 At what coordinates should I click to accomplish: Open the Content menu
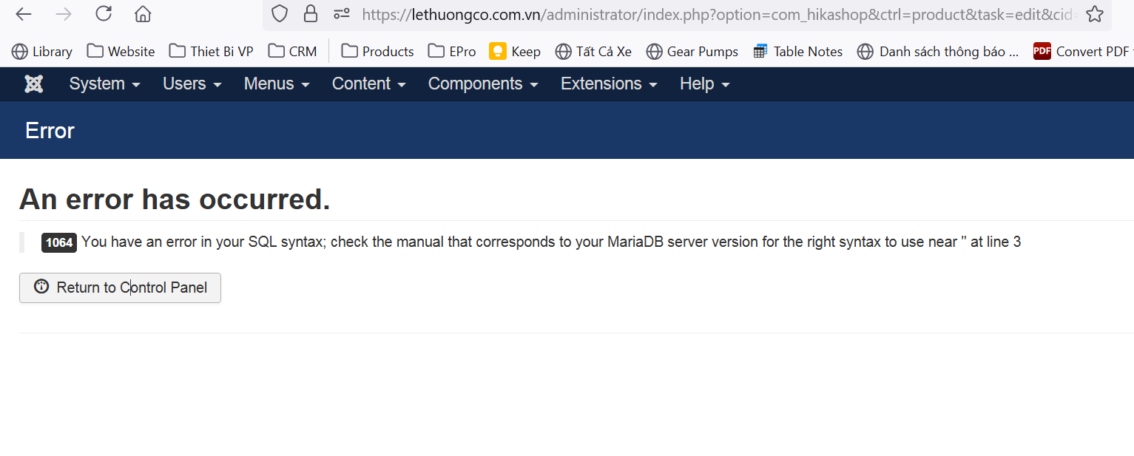(x=369, y=84)
